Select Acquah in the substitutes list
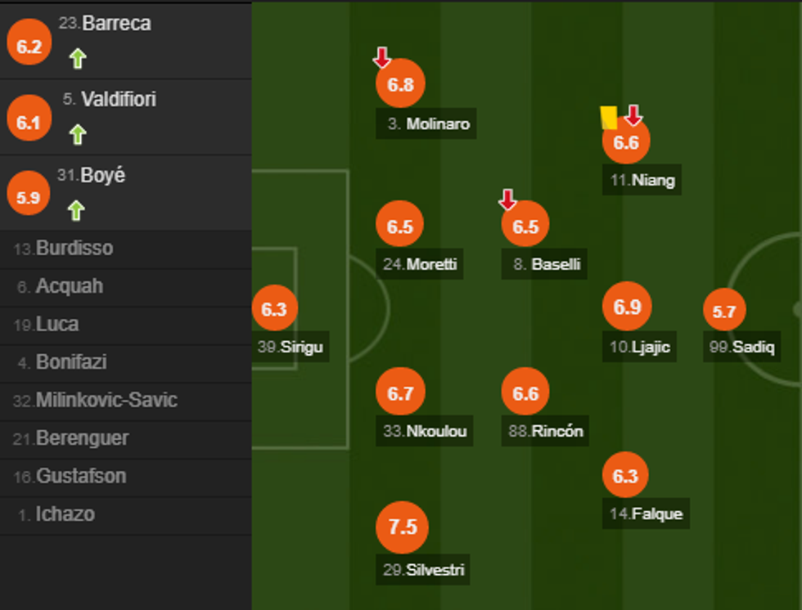Image resolution: width=802 pixels, height=610 pixels. [x=69, y=287]
